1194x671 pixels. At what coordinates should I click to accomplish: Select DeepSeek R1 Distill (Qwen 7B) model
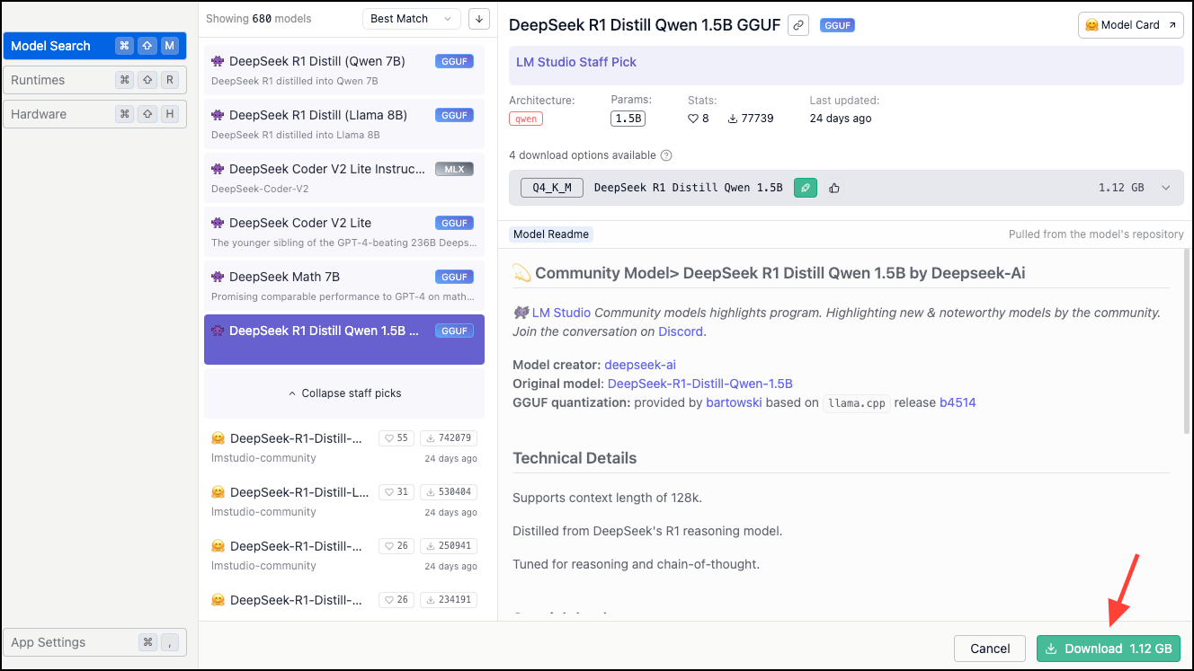[x=344, y=70]
